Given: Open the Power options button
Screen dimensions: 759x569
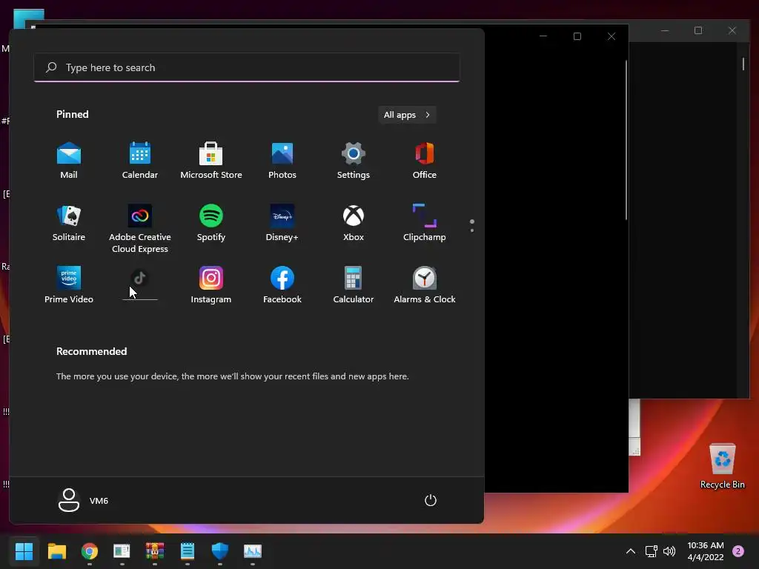Looking at the screenshot, I should click(x=431, y=500).
